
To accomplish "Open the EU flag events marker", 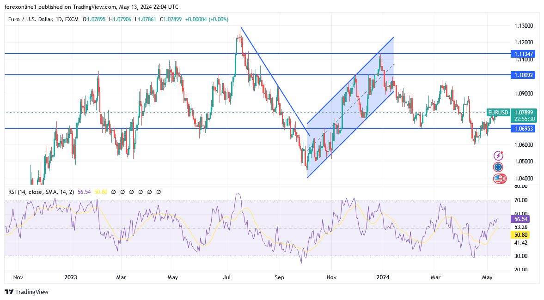I will pyautogui.click(x=498, y=167).
